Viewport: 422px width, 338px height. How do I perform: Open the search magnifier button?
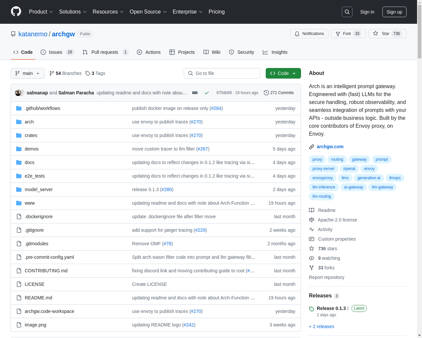(x=347, y=12)
